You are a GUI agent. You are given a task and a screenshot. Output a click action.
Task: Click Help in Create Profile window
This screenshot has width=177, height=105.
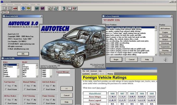(x=67, y=102)
